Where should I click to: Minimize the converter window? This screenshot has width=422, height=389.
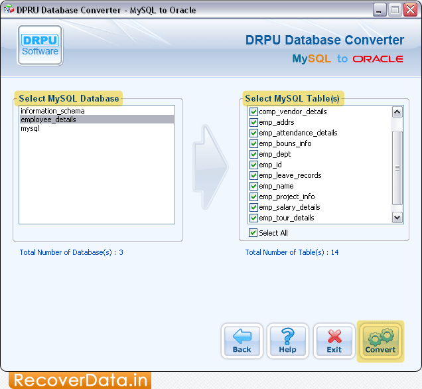click(x=380, y=10)
